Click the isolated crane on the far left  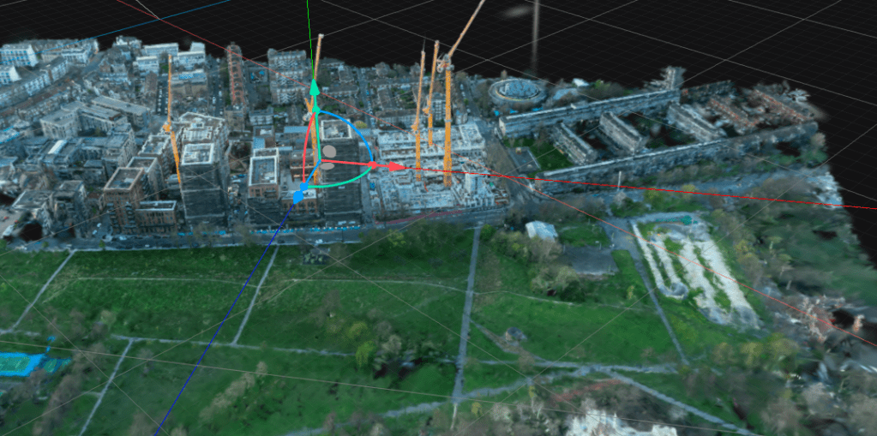pyautogui.click(x=172, y=120)
